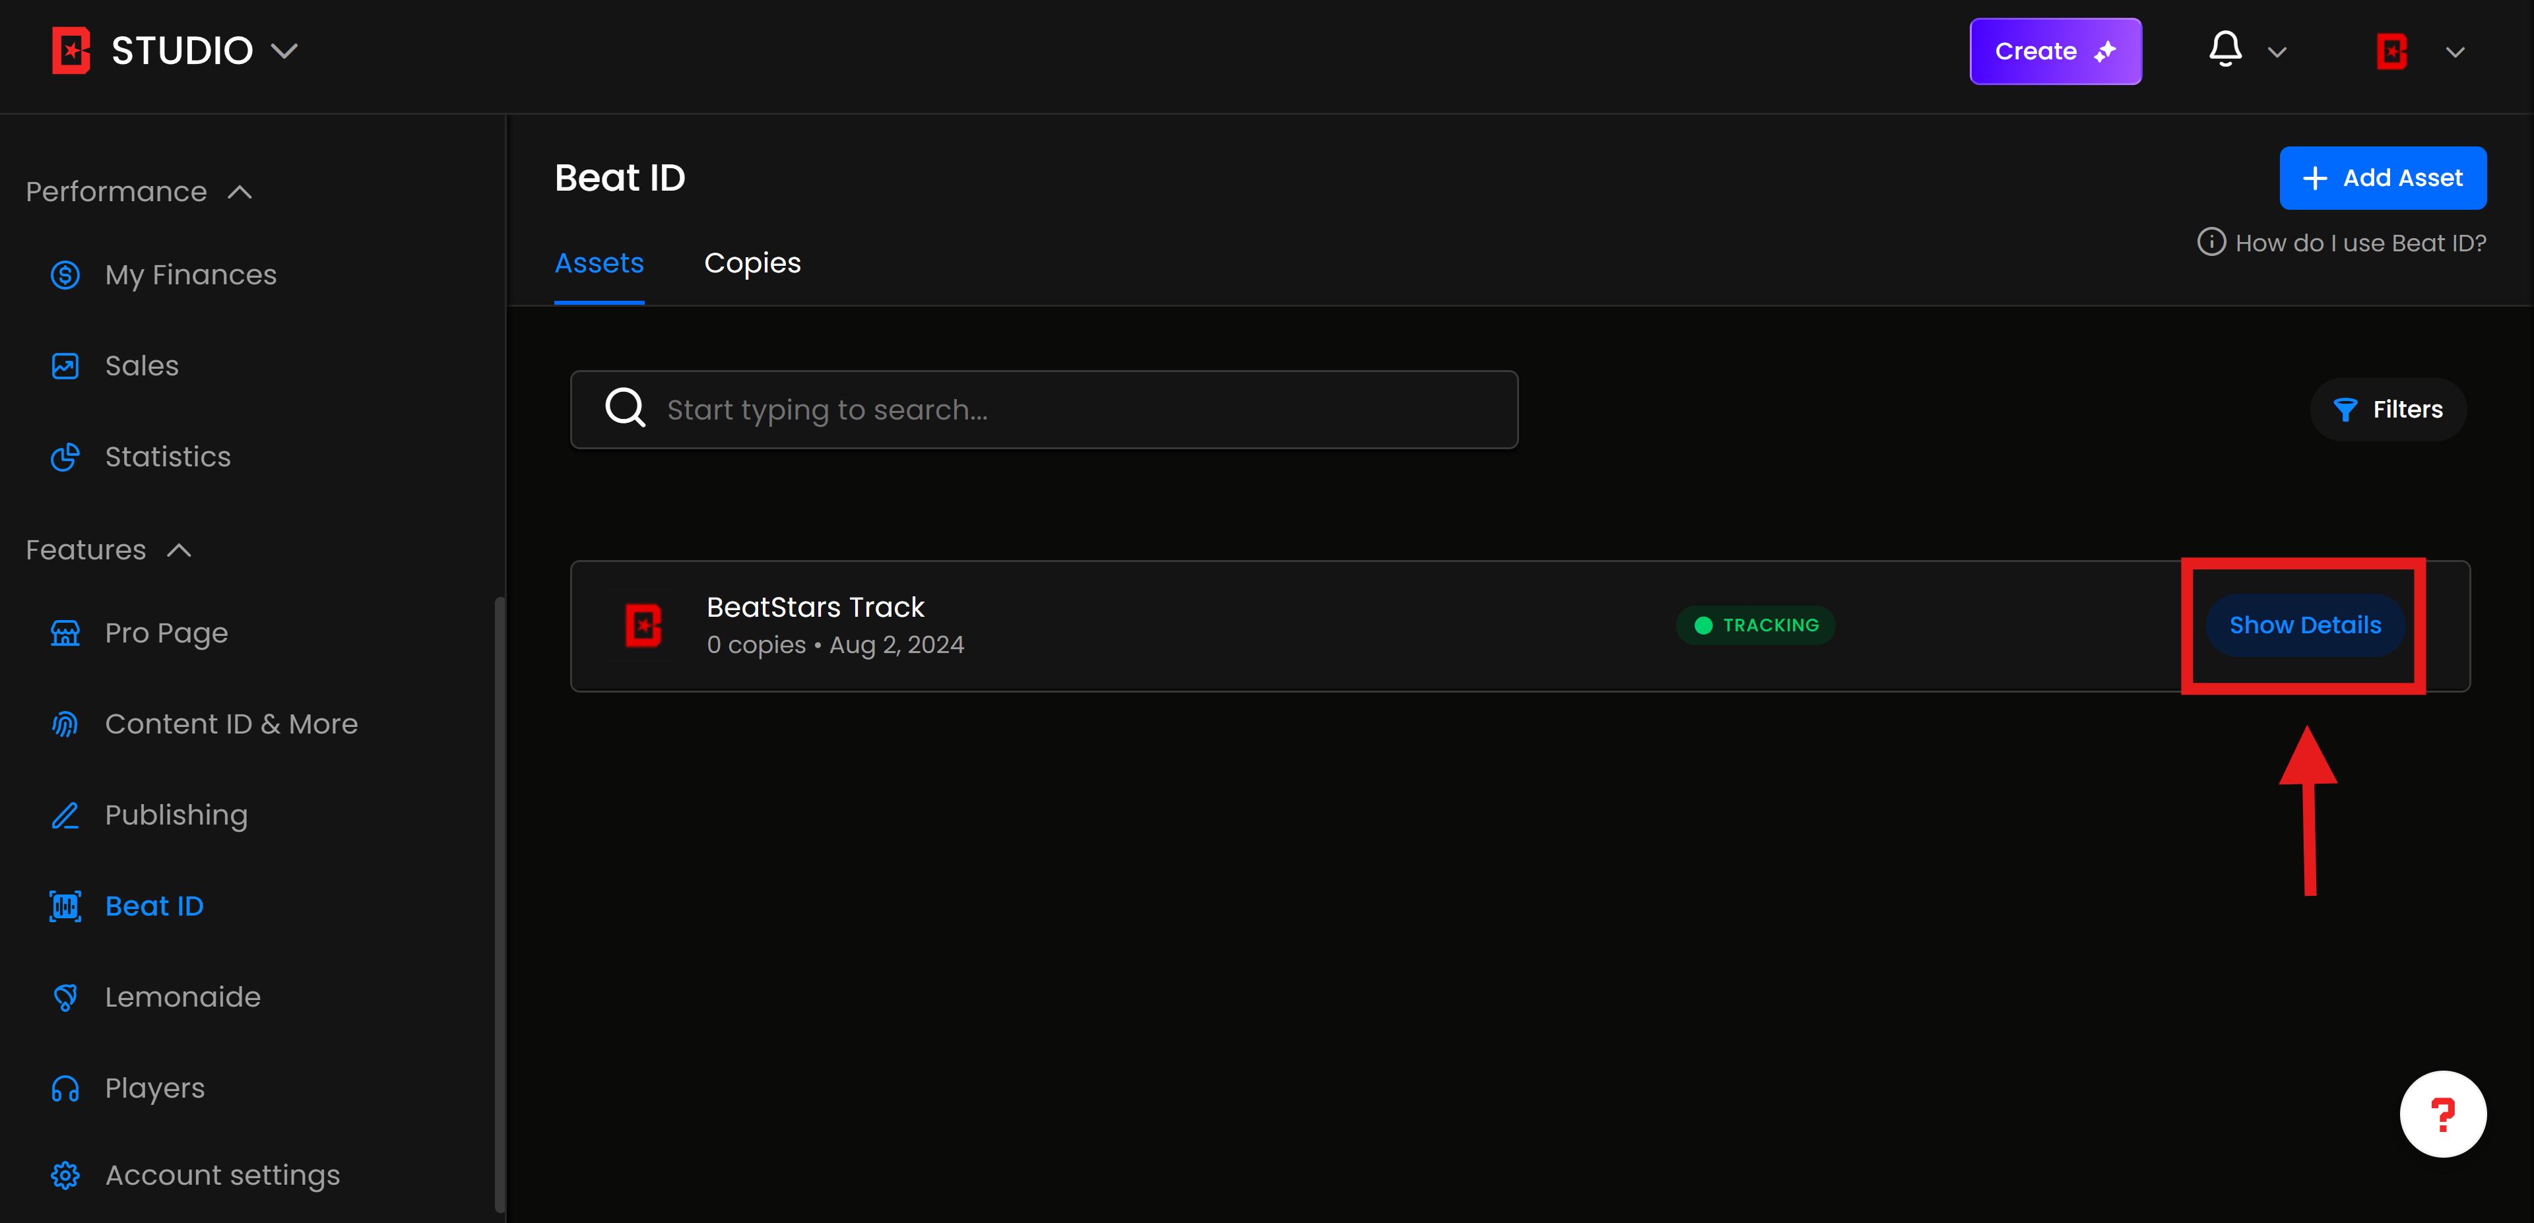The image size is (2534, 1223).
Task: Open notifications bell icon
Action: pos(2225,49)
